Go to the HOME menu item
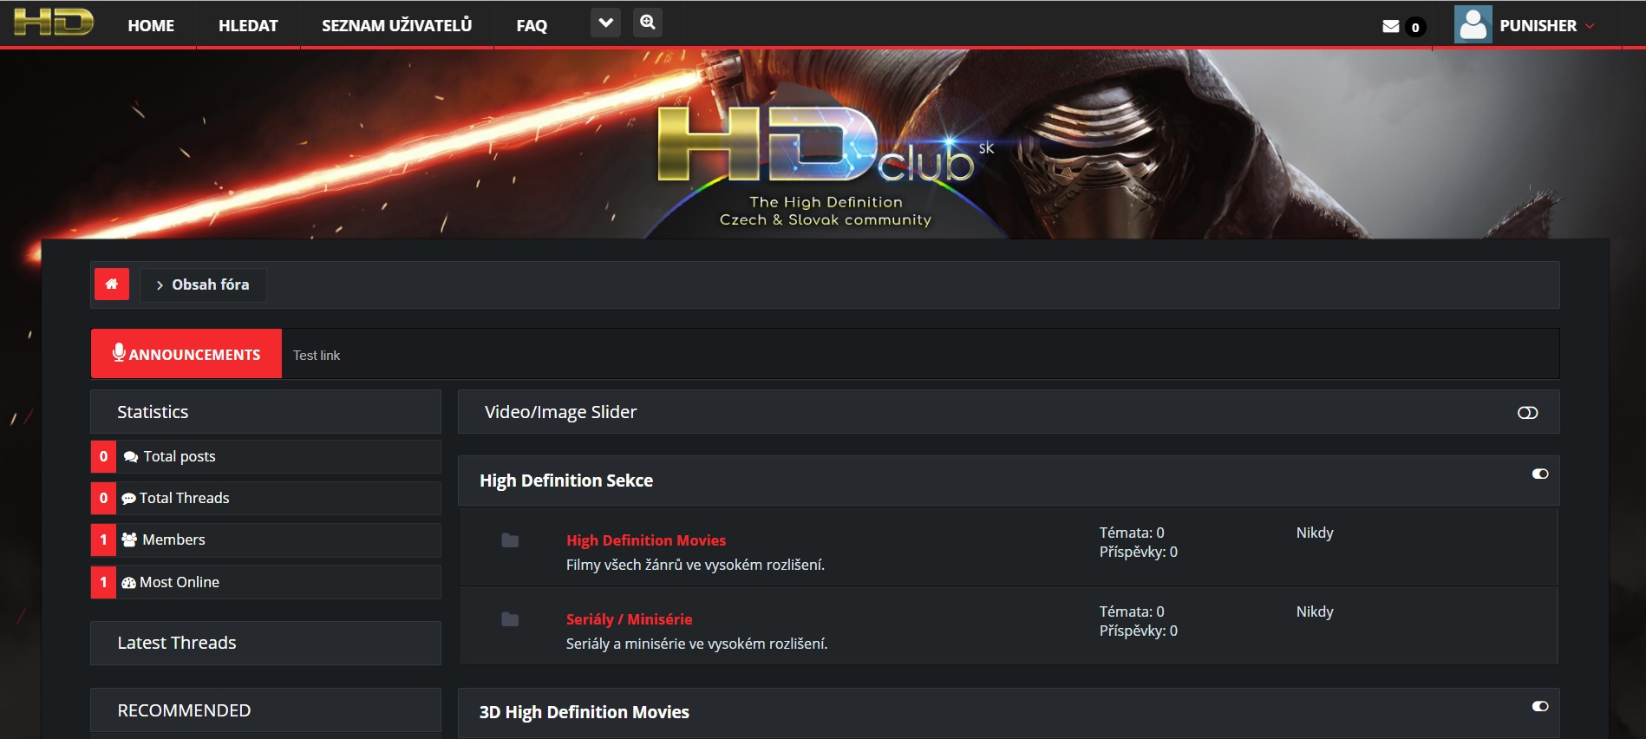This screenshot has width=1646, height=739. 151,26
